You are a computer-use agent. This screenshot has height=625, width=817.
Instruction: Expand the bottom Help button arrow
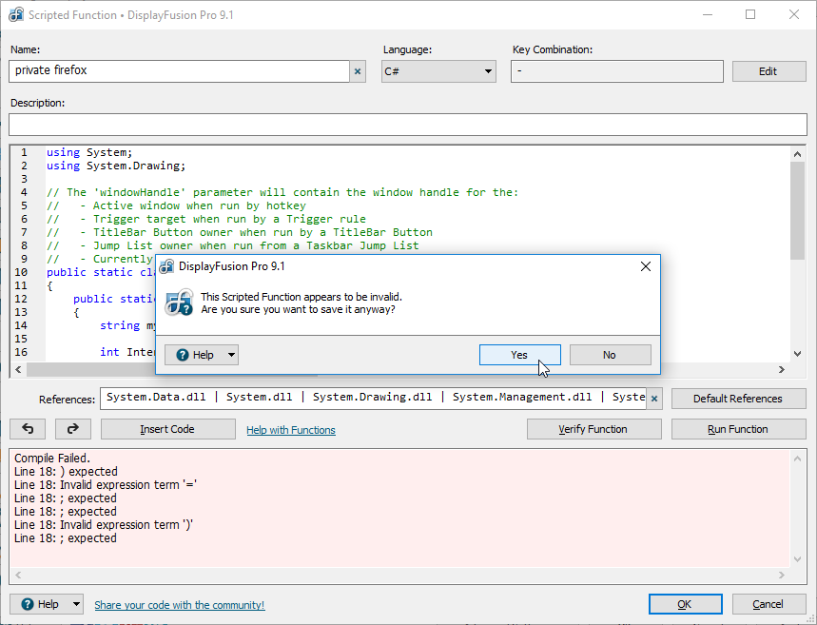pos(75,604)
